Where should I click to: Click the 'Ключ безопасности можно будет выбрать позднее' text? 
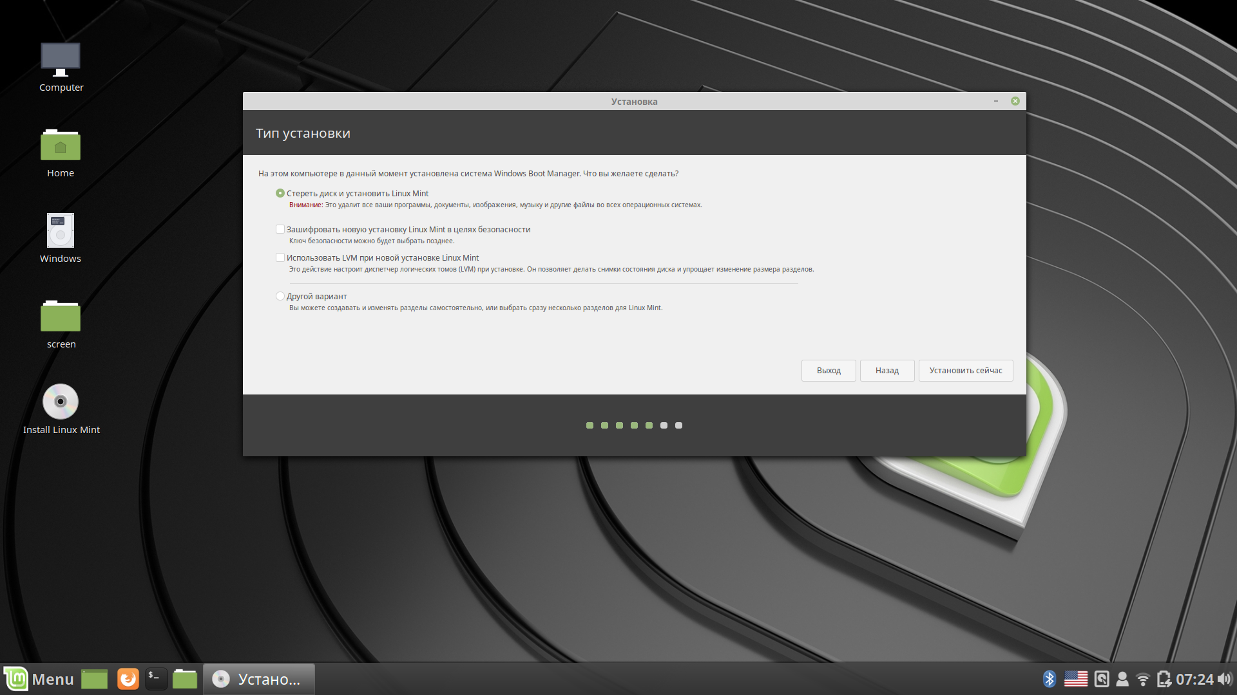point(372,241)
